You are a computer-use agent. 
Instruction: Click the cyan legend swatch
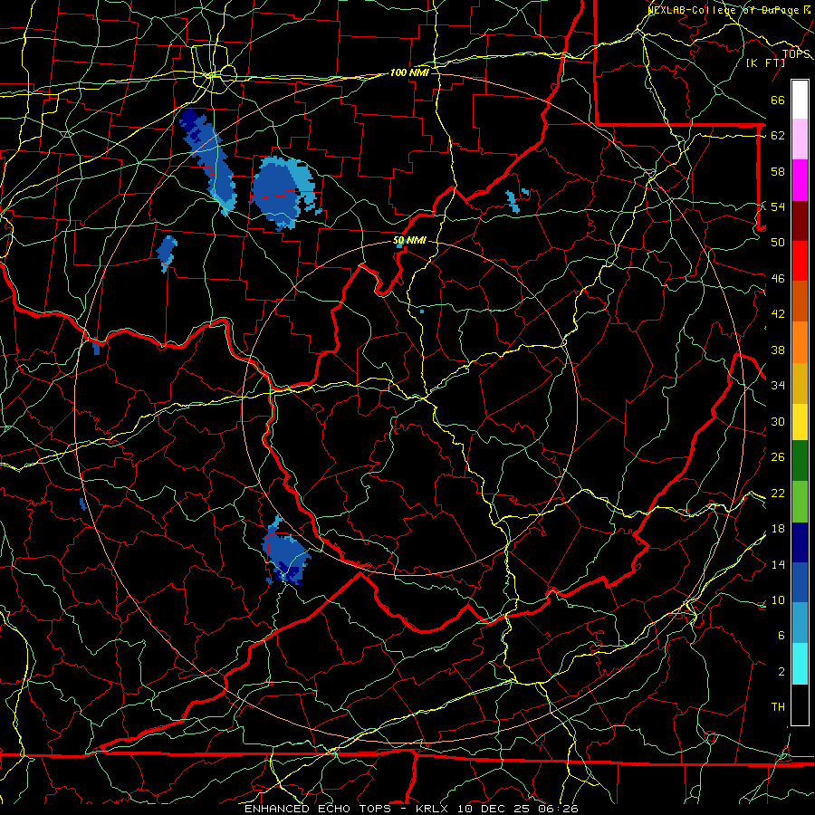click(800, 663)
